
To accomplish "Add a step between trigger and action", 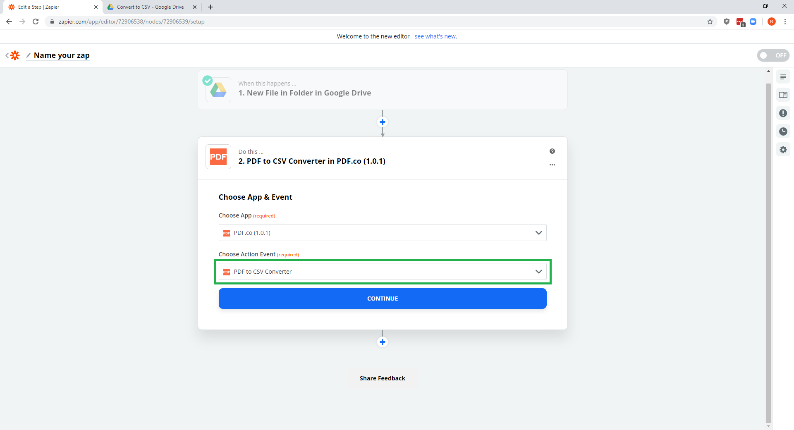I will pyautogui.click(x=383, y=122).
